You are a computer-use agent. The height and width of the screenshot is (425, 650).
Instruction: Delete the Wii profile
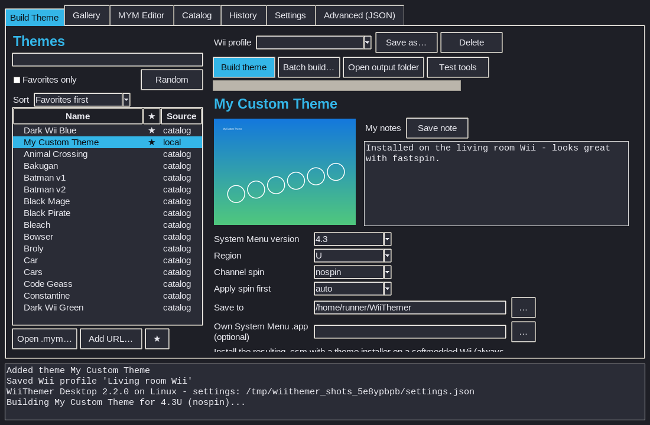click(472, 42)
